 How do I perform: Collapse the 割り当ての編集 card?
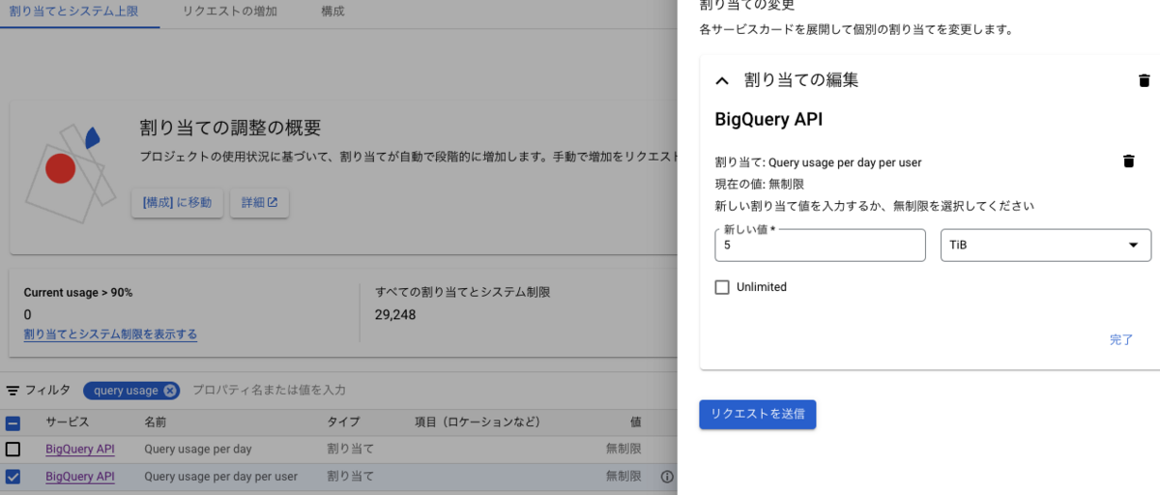[x=721, y=80]
